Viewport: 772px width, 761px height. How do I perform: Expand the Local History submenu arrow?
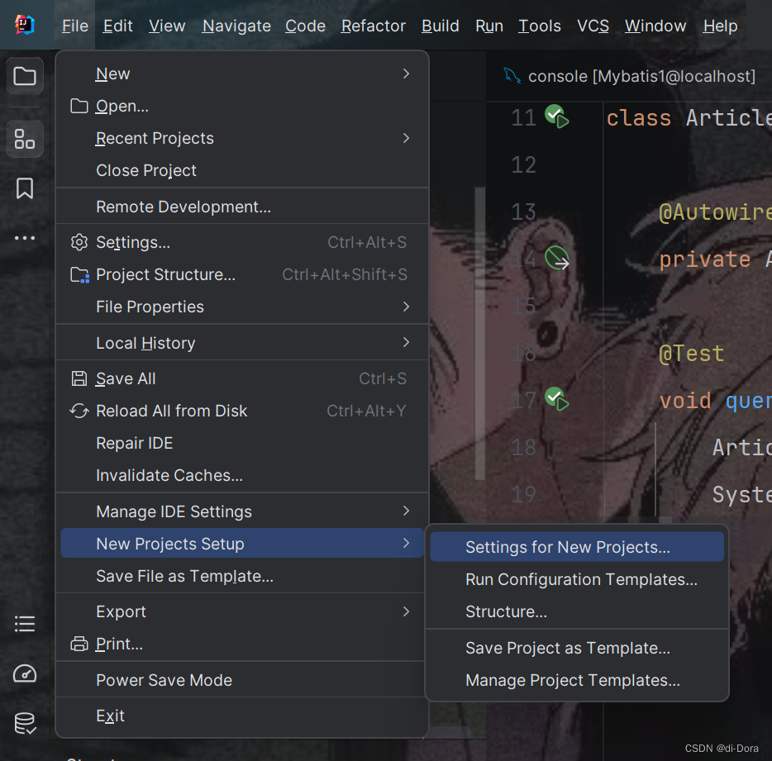406,343
